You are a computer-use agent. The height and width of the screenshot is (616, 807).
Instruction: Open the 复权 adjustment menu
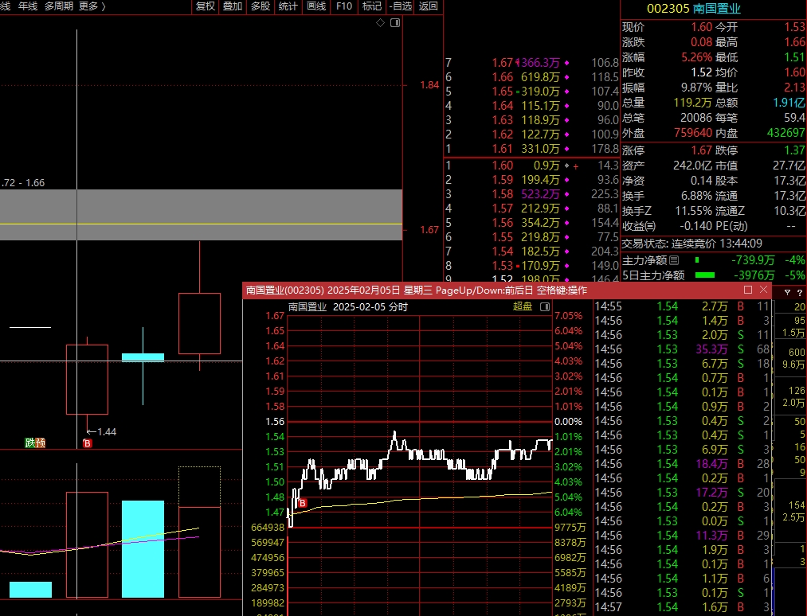206,6
